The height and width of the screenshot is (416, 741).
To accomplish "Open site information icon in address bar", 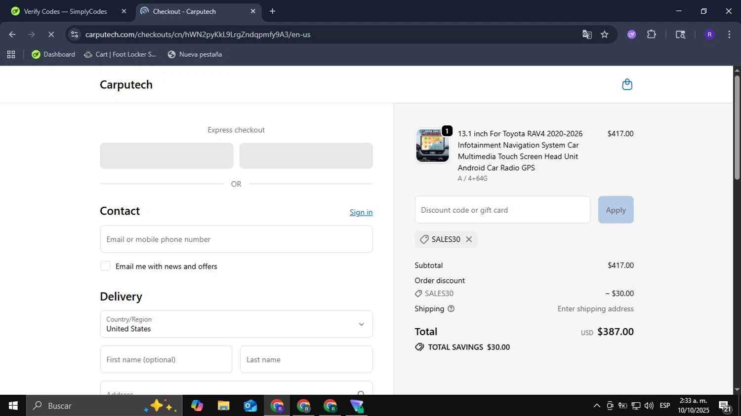I will (x=75, y=35).
